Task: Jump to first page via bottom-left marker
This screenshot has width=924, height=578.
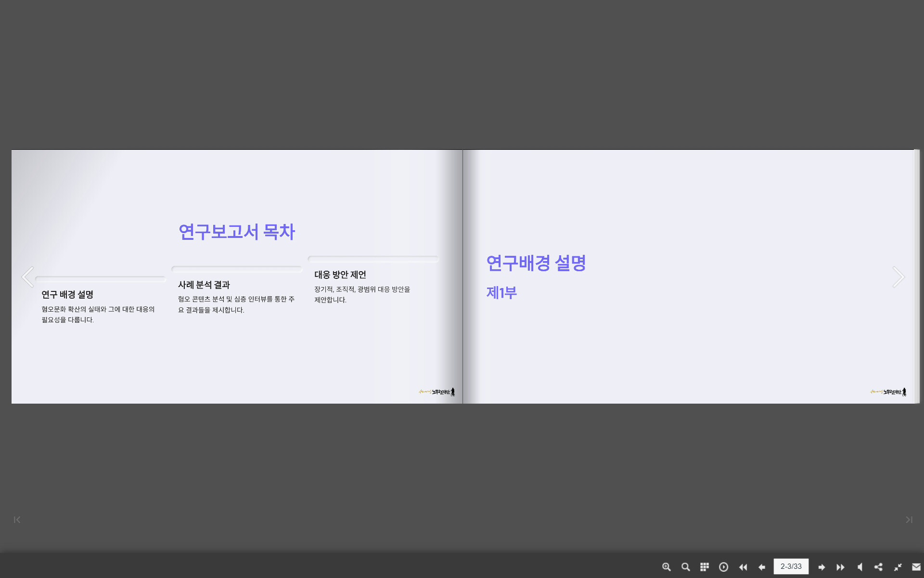Action: click(17, 520)
